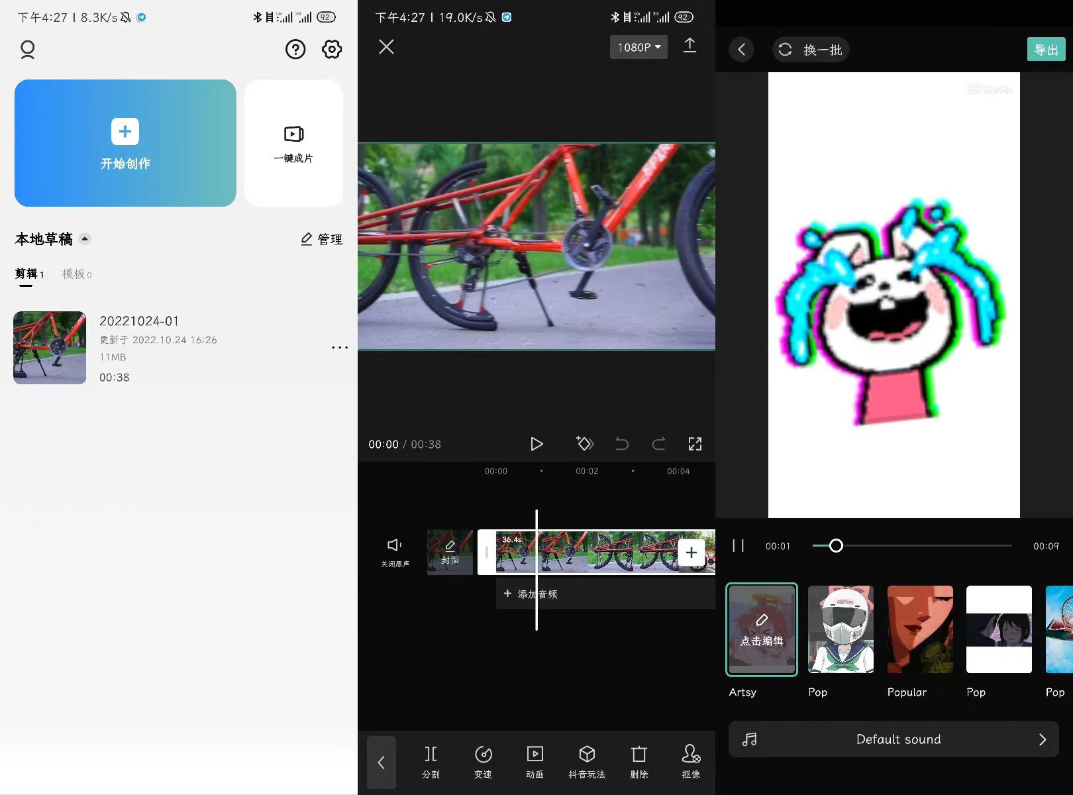
Task: Open draft thumbnail 20221024-01
Action: pos(50,348)
